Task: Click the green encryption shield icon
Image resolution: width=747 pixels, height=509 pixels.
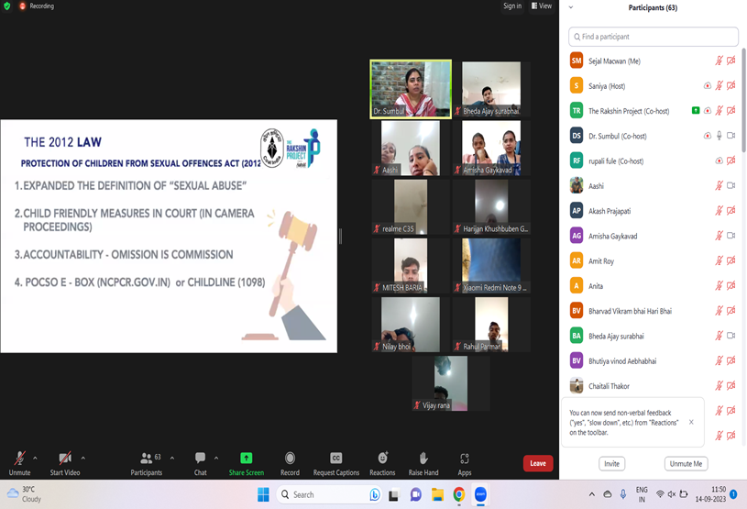Action: [x=7, y=6]
